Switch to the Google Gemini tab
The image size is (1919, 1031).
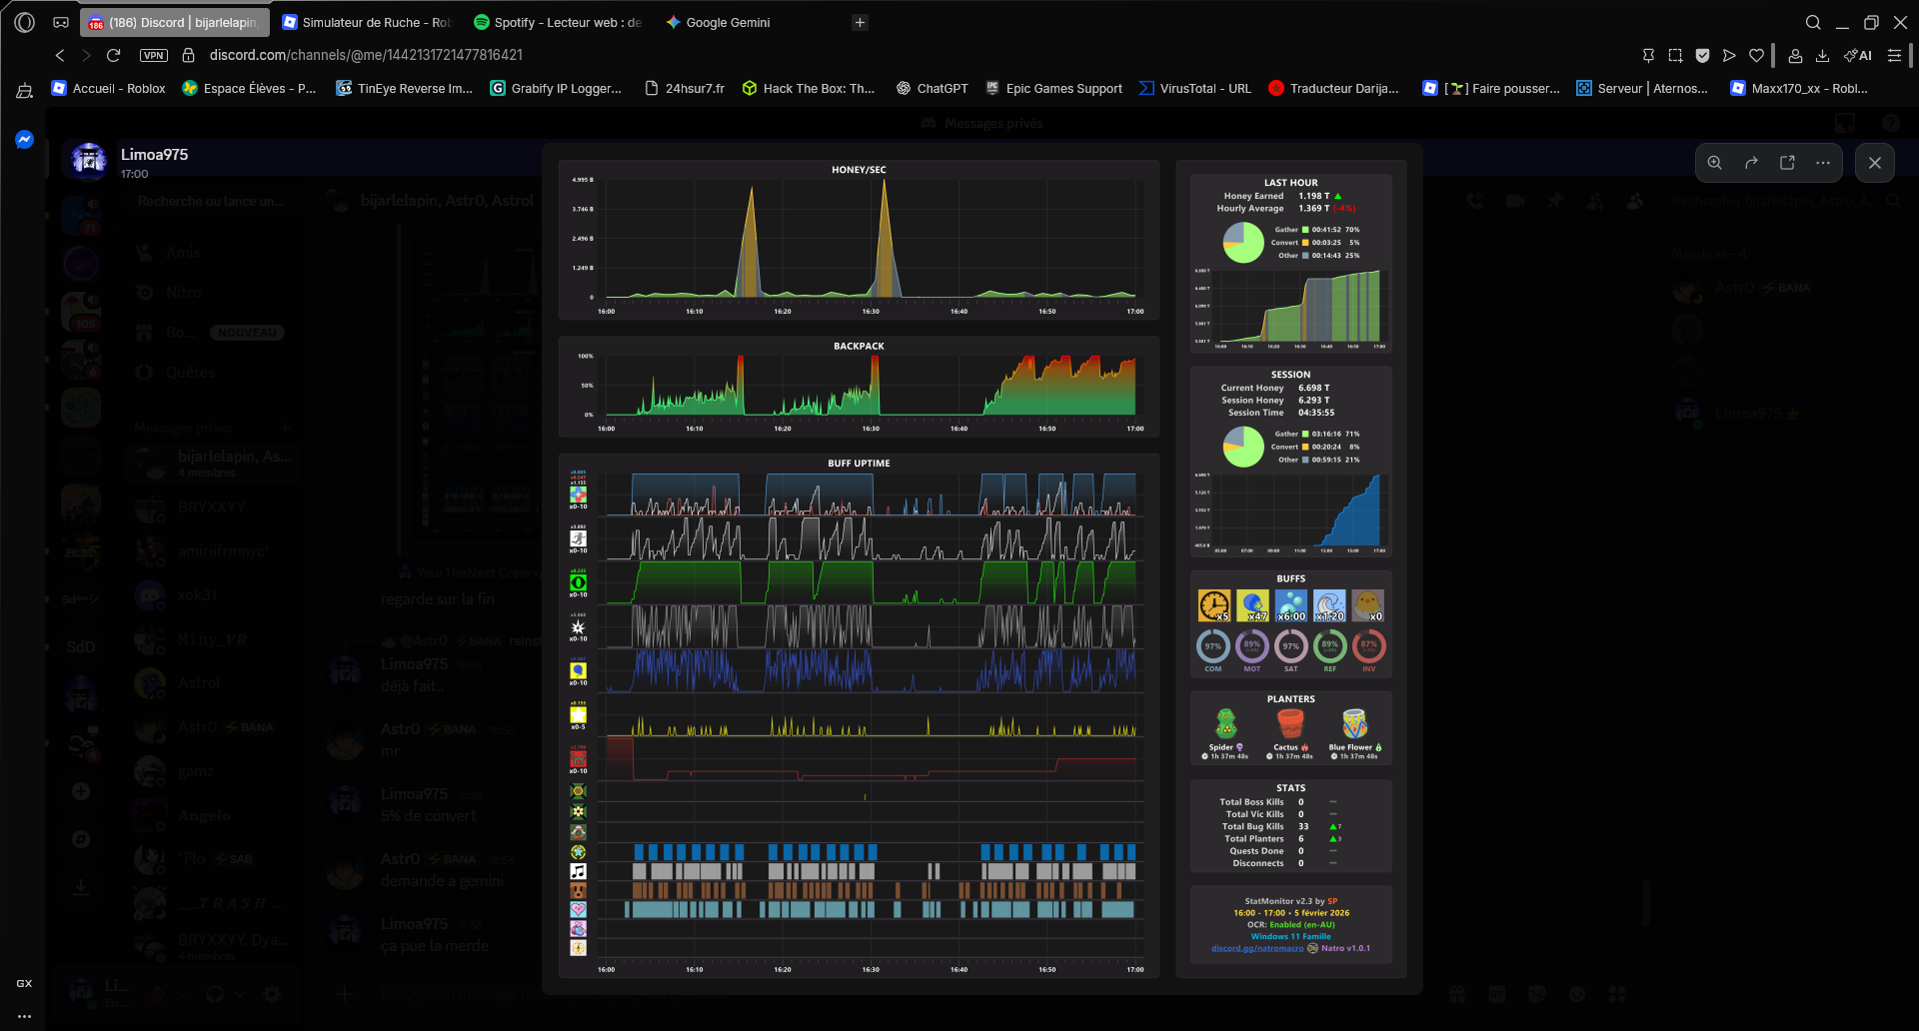coord(727,22)
